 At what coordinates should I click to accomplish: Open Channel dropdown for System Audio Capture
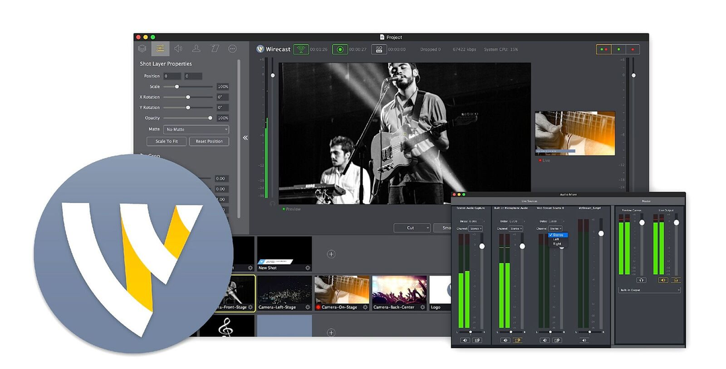point(475,229)
